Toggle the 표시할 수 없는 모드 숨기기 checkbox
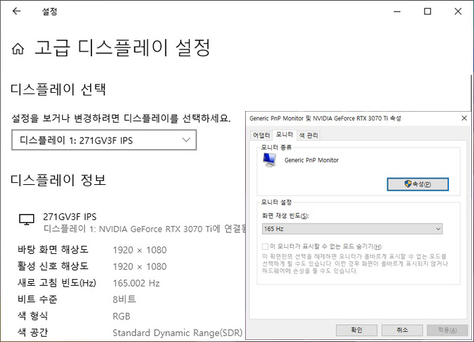The width and height of the screenshot is (474, 342). point(265,247)
